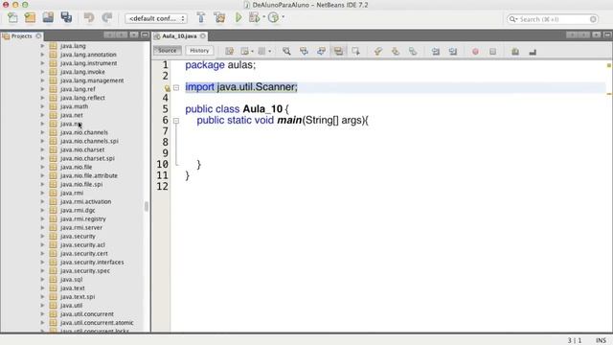Profile project clock icon
The image size is (613, 345).
click(273, 17)
